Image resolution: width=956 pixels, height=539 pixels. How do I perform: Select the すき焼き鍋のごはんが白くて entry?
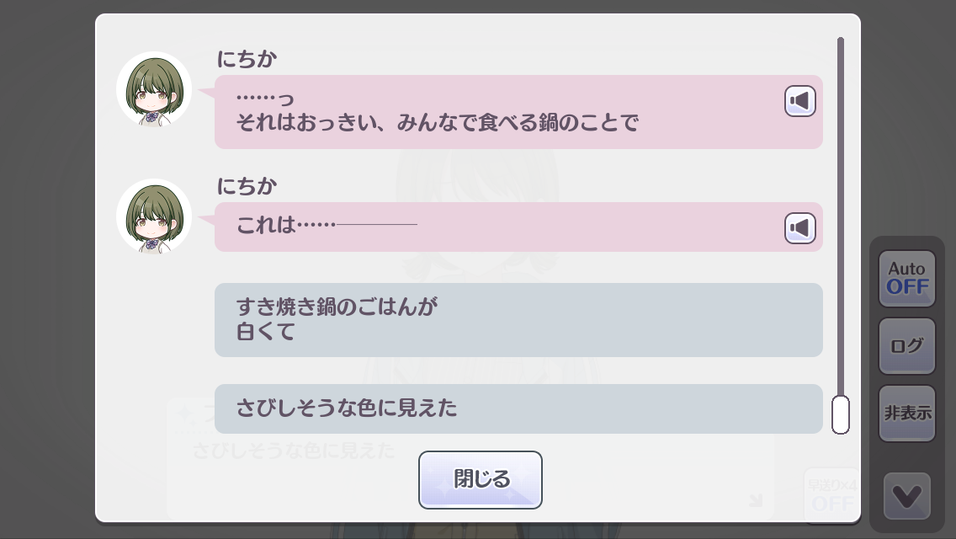(x=518, y=320)
